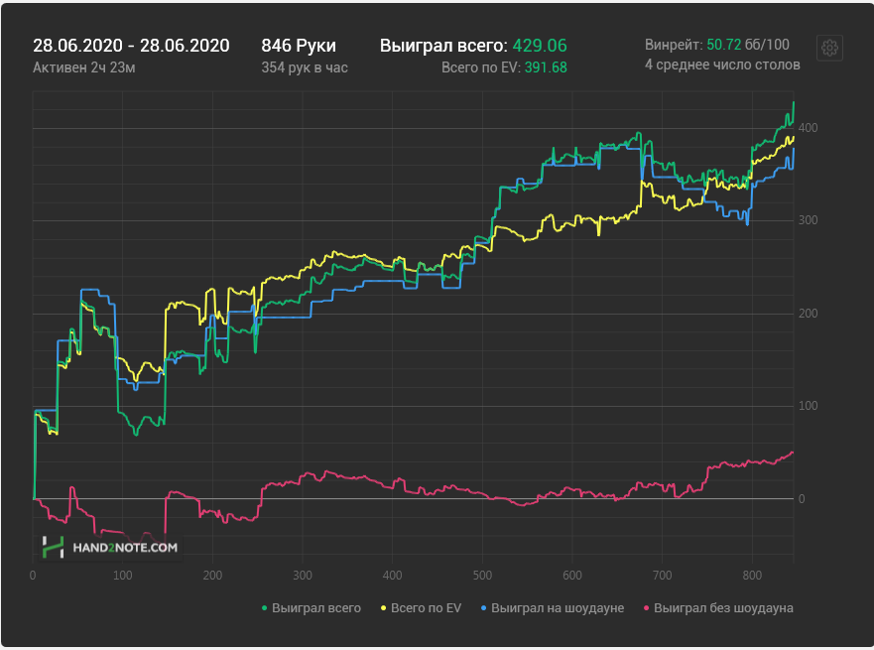This screenshot has width=874, height=650.
Task: Click the "Активен 2ч 23м" session duration
Action: coord(84,67)
